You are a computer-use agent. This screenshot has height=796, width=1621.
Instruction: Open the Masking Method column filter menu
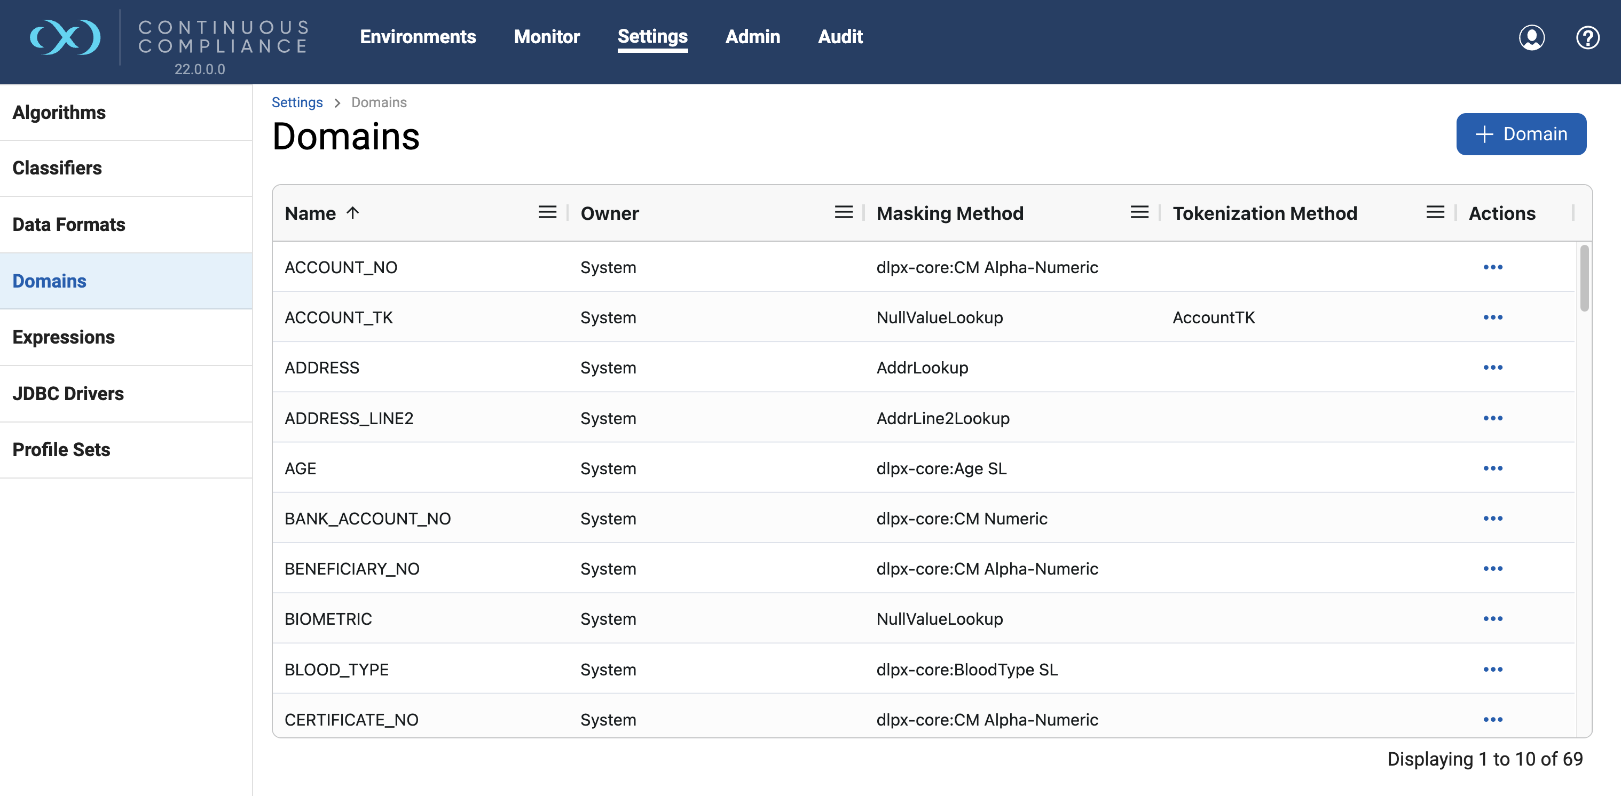[x=1139, y=212]
